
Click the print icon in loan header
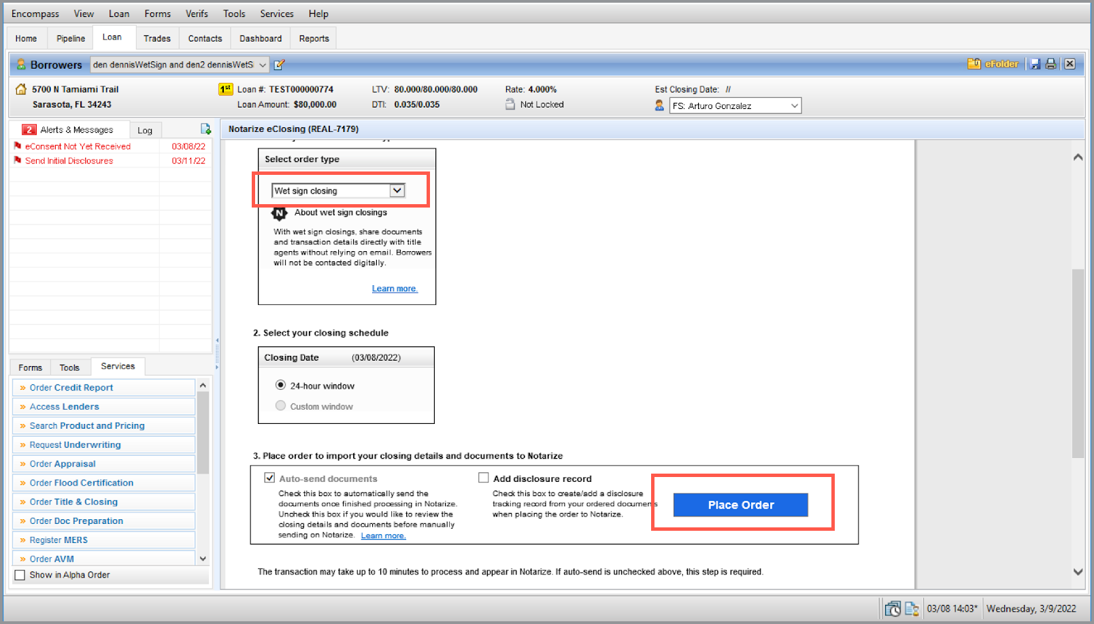point(1051,64)
